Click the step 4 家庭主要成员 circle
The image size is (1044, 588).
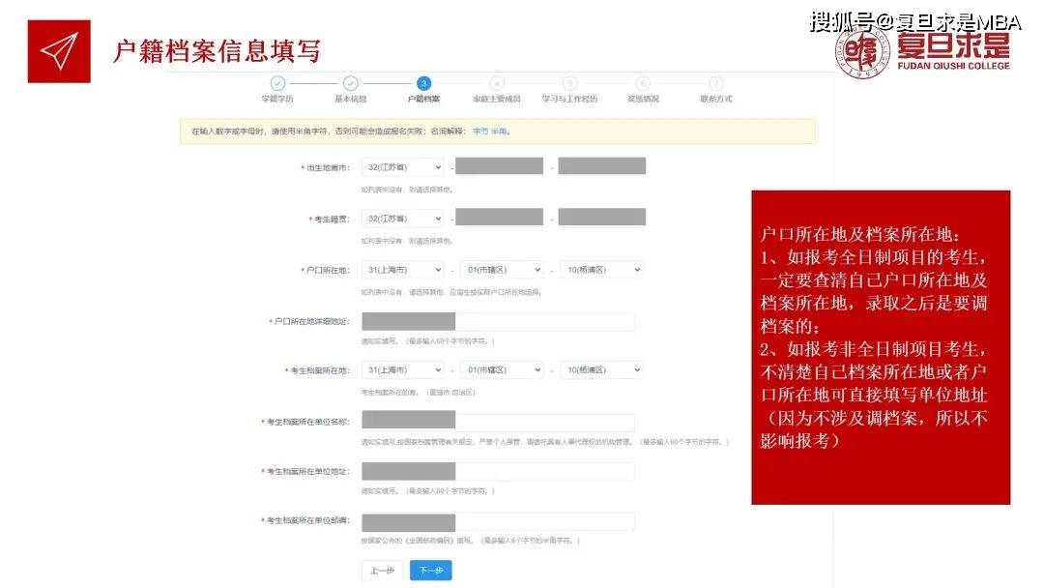497,84
